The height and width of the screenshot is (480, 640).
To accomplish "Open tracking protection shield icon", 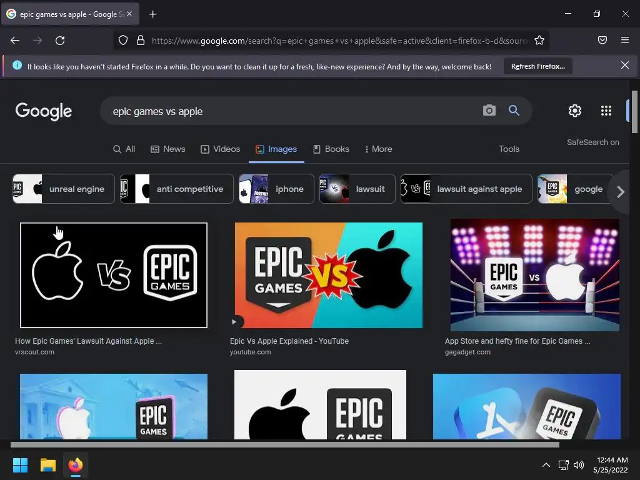I will 123,41.
